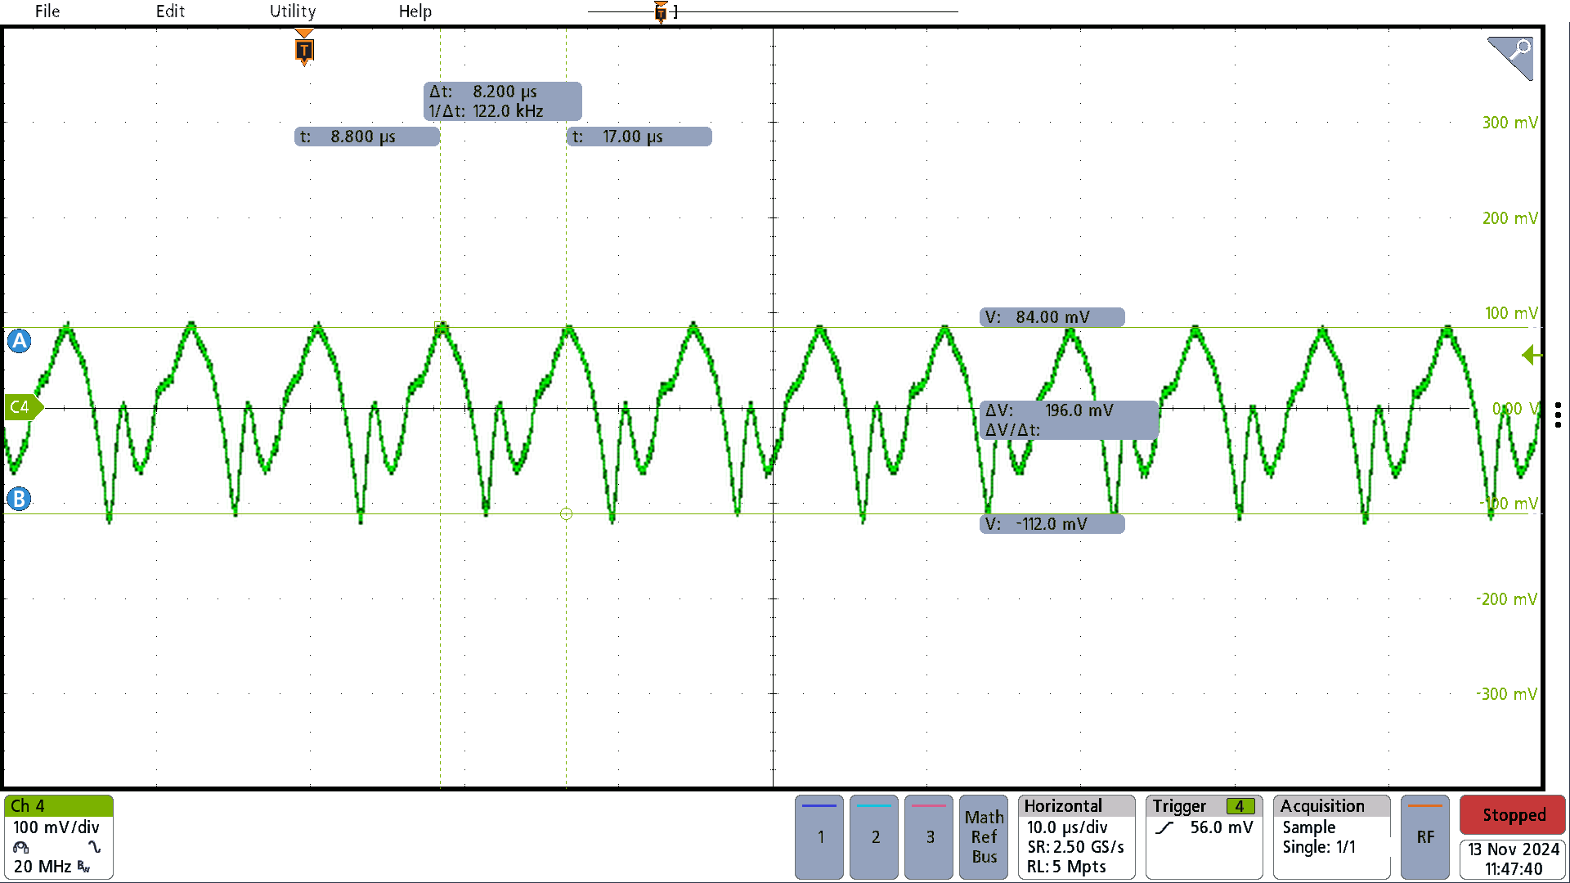Select cursor A handle
This screenshot has width=1570, height=883.
[x=20, y=341]
